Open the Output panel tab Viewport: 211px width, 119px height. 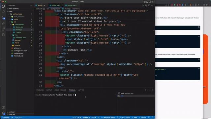pos(49,90)
